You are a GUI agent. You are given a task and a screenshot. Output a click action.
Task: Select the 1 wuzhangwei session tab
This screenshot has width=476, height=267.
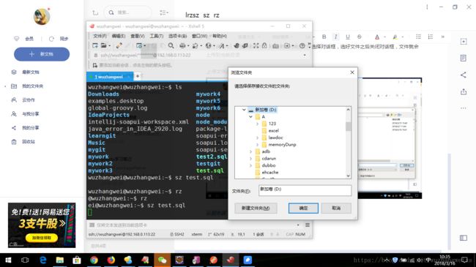tap(110, 77)
